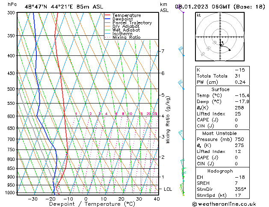The image size is (269, 207).
Task: Click the Mixing Ratio legend entry
Action: pyautogui.click(x=123, y=37)
